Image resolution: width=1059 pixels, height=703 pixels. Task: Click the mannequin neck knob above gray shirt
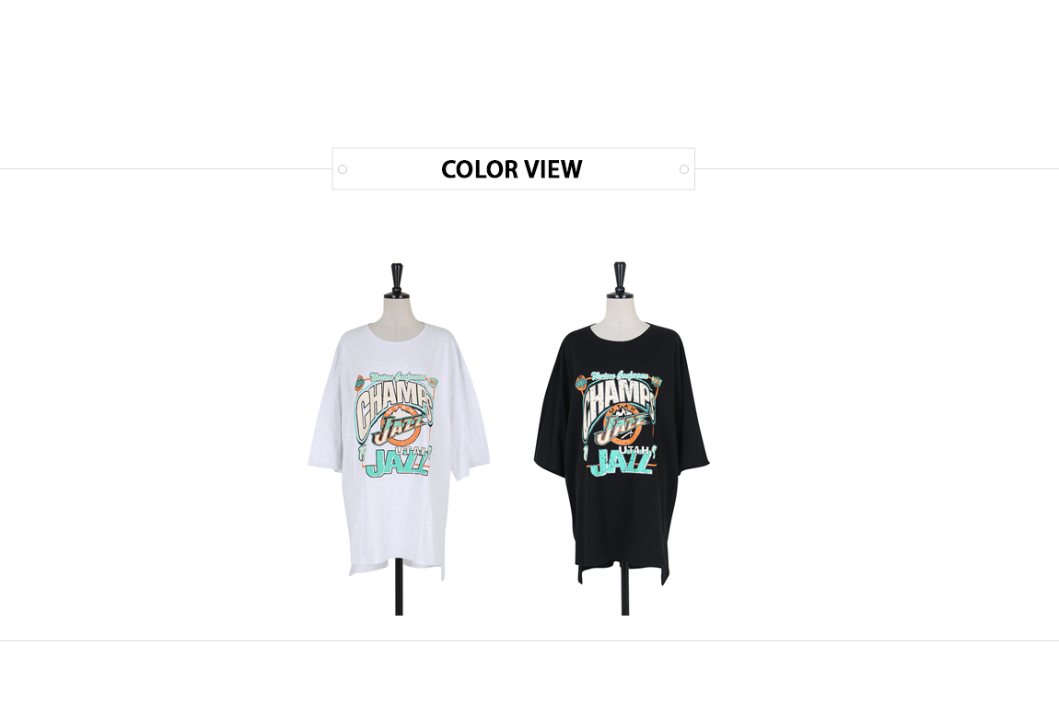397,280
